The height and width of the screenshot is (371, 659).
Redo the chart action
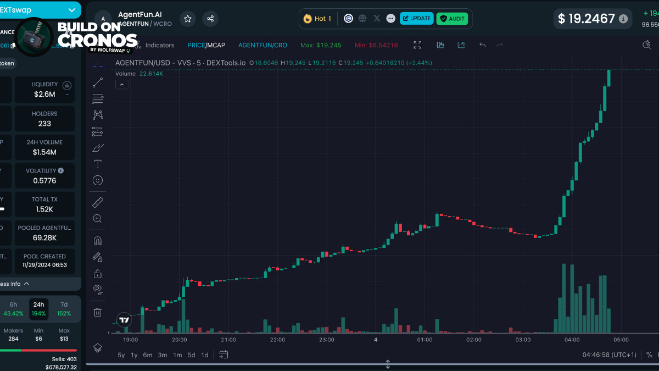pyautogui.click(x=499, y=45)
